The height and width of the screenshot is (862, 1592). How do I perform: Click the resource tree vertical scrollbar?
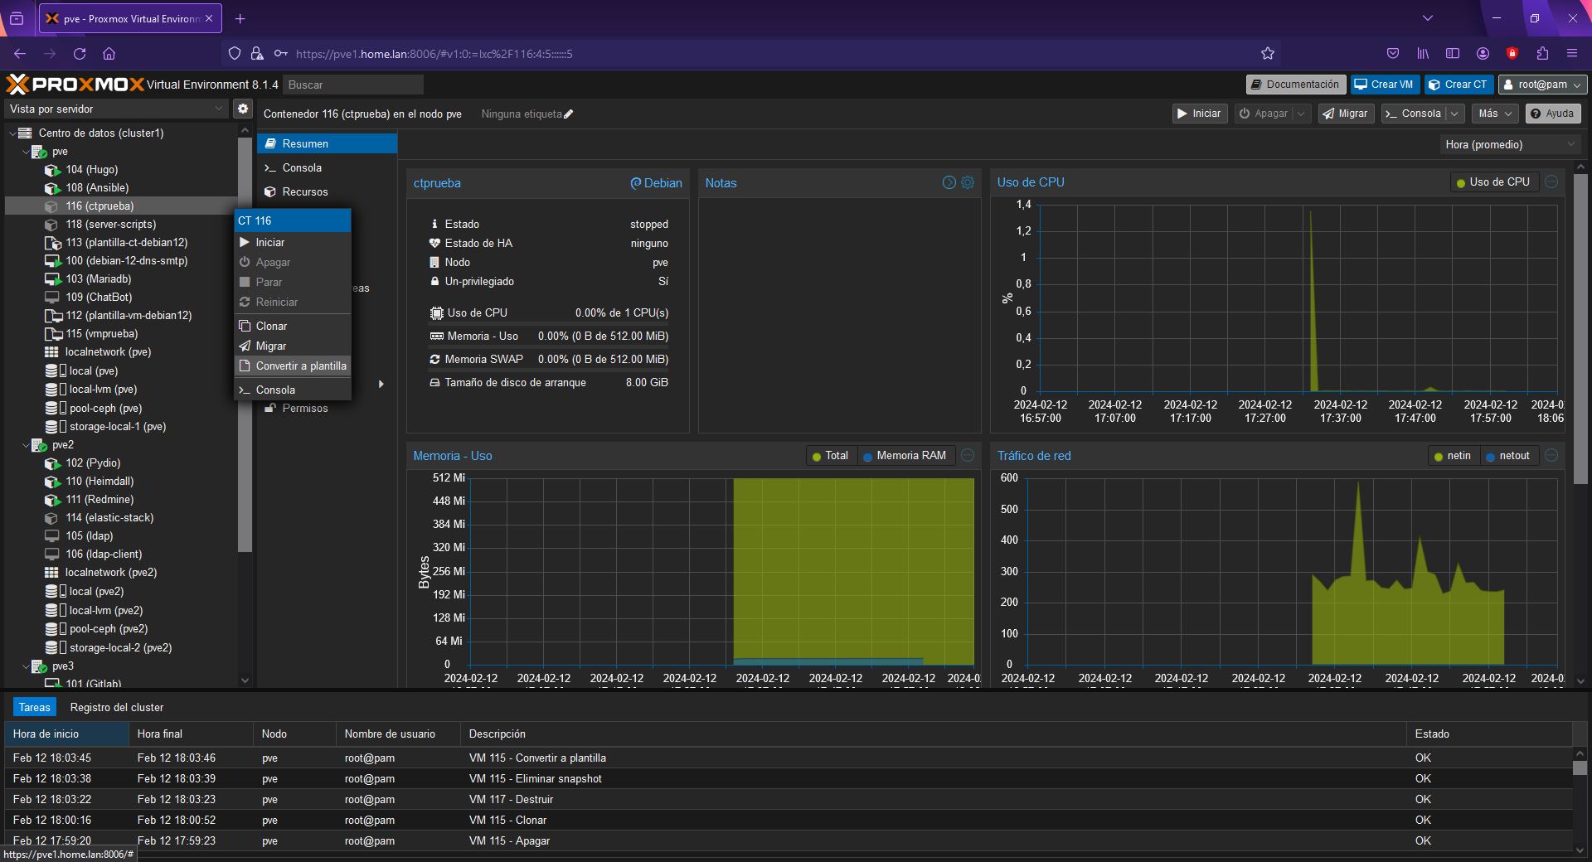coord(244,345)
